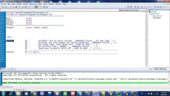170x96 pixels.
Task: Switch to the Blocks tab
Action: point(156,69)
